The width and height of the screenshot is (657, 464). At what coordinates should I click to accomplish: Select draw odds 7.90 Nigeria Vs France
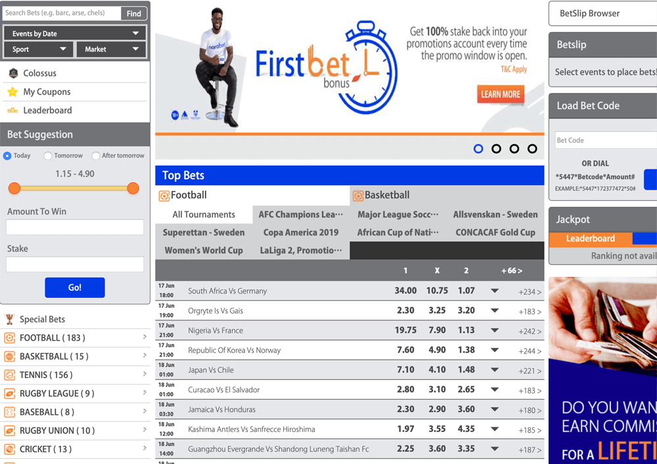(437, 330)
